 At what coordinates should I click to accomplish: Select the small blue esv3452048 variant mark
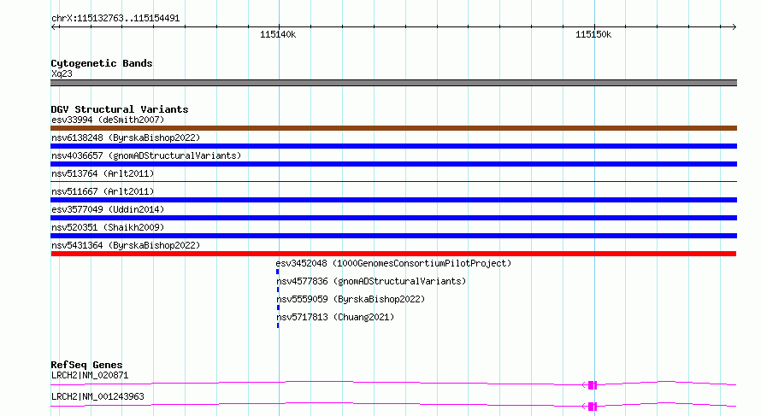pos(278,272)
